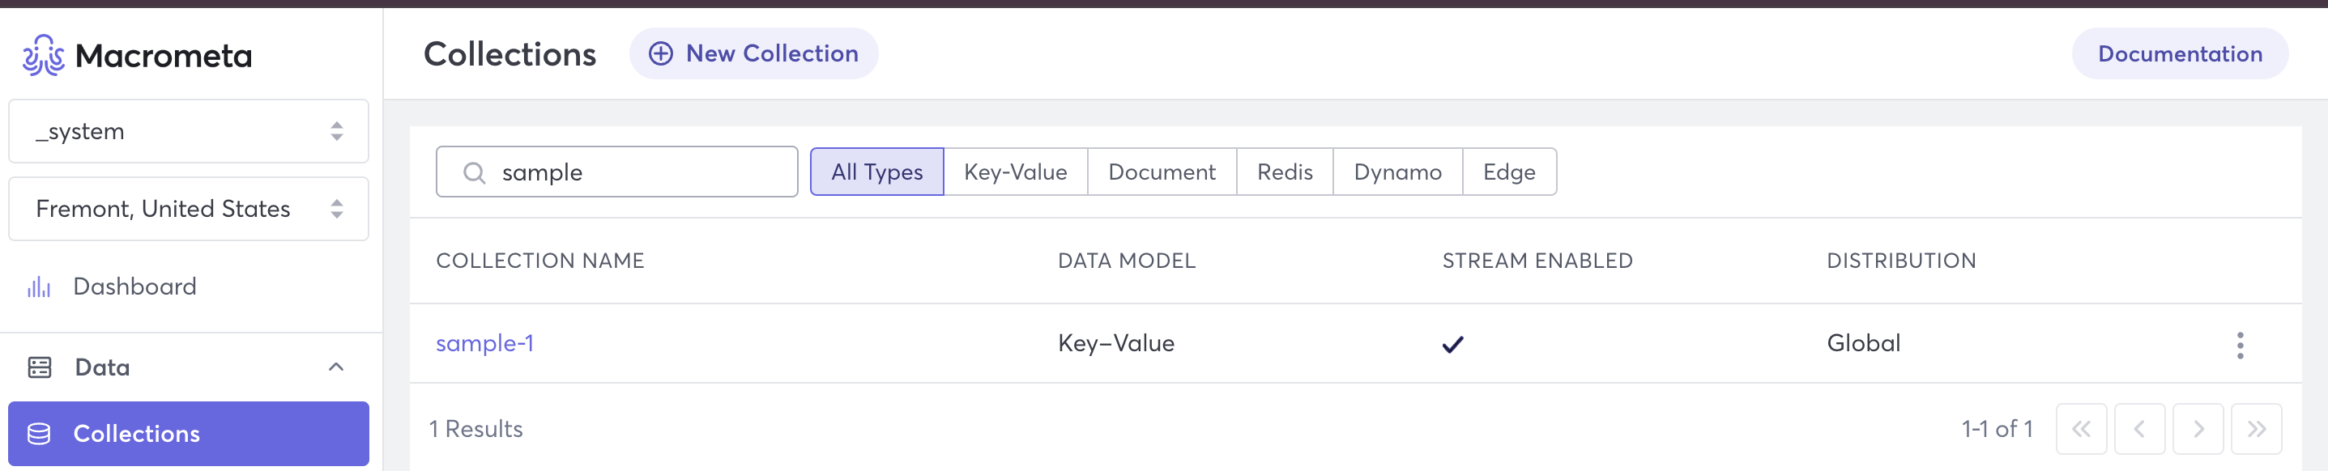This screenshot has height=471, width=2328.
Task: Click the collection search field
Action: (x=633, y=172)
